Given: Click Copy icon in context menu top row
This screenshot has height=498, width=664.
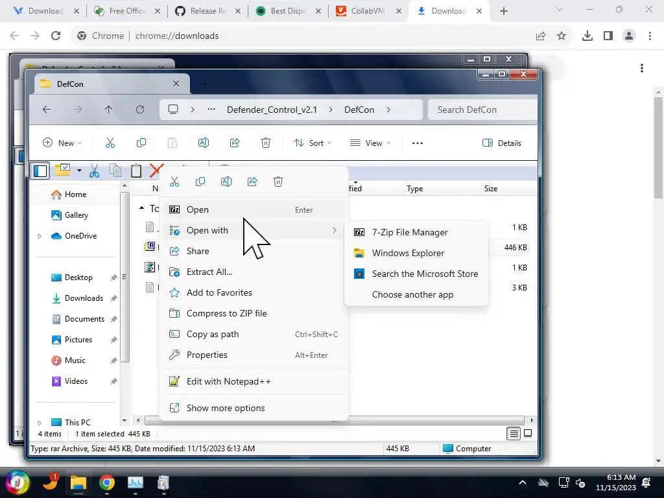Looking at the screenshot, I should pyautogui.click(x=200, y=182).
